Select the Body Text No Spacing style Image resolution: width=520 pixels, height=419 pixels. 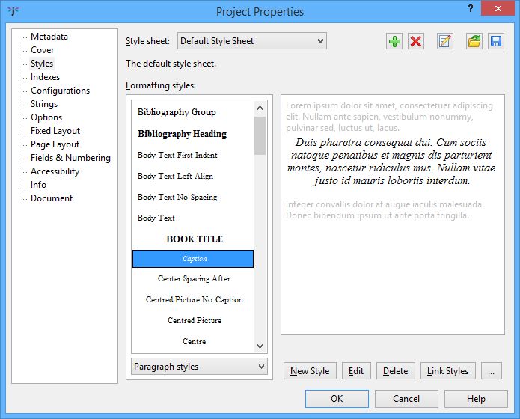pyautogui.click(x=193, y=197)
